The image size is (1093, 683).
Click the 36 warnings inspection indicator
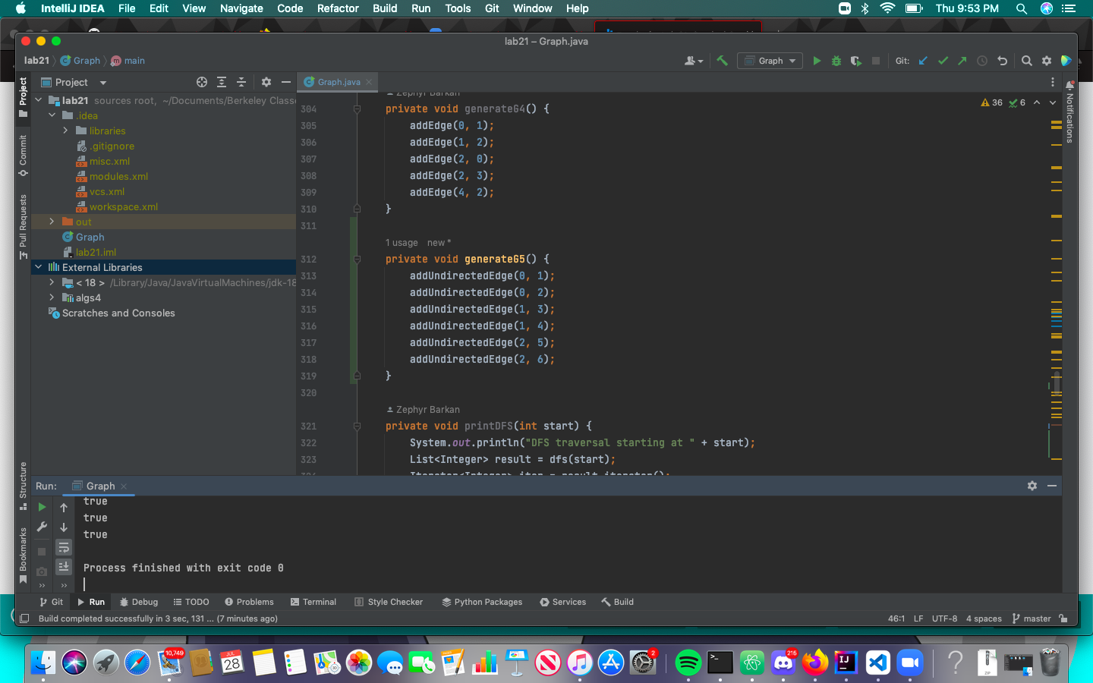tap(992, 102)
